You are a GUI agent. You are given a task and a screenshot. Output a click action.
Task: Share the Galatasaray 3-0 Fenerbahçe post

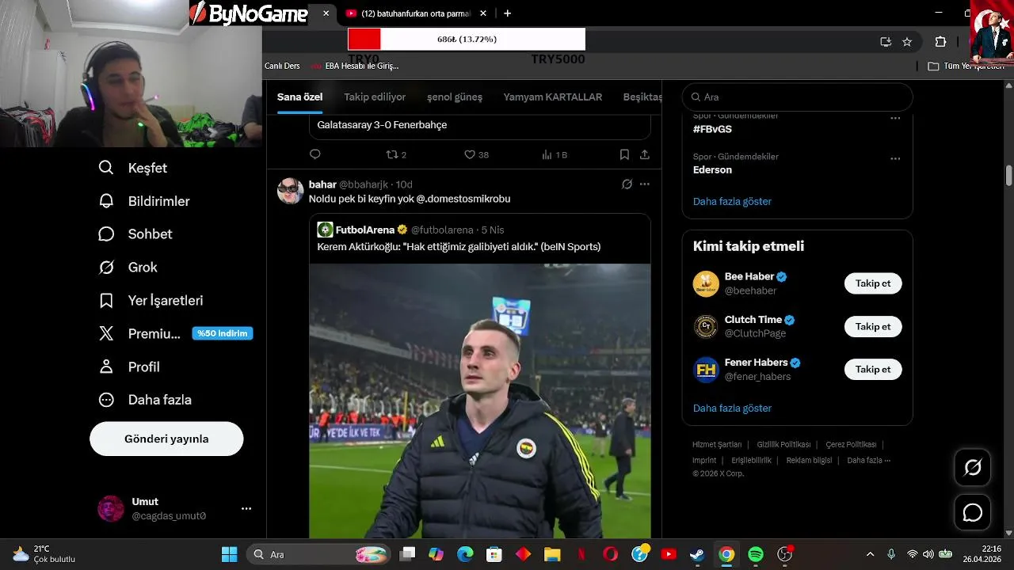point(645,155)
